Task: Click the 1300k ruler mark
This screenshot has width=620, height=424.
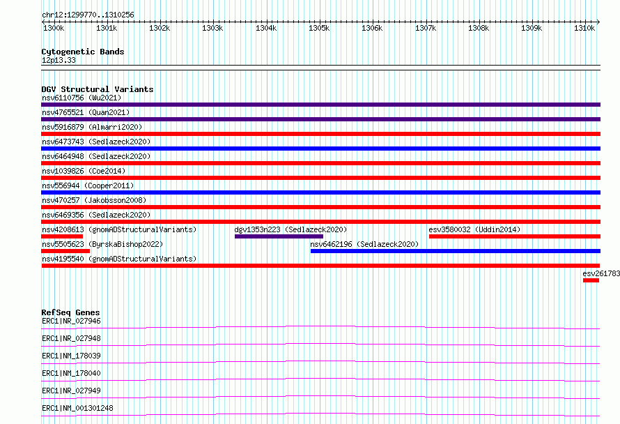Action: click(54, 28)
